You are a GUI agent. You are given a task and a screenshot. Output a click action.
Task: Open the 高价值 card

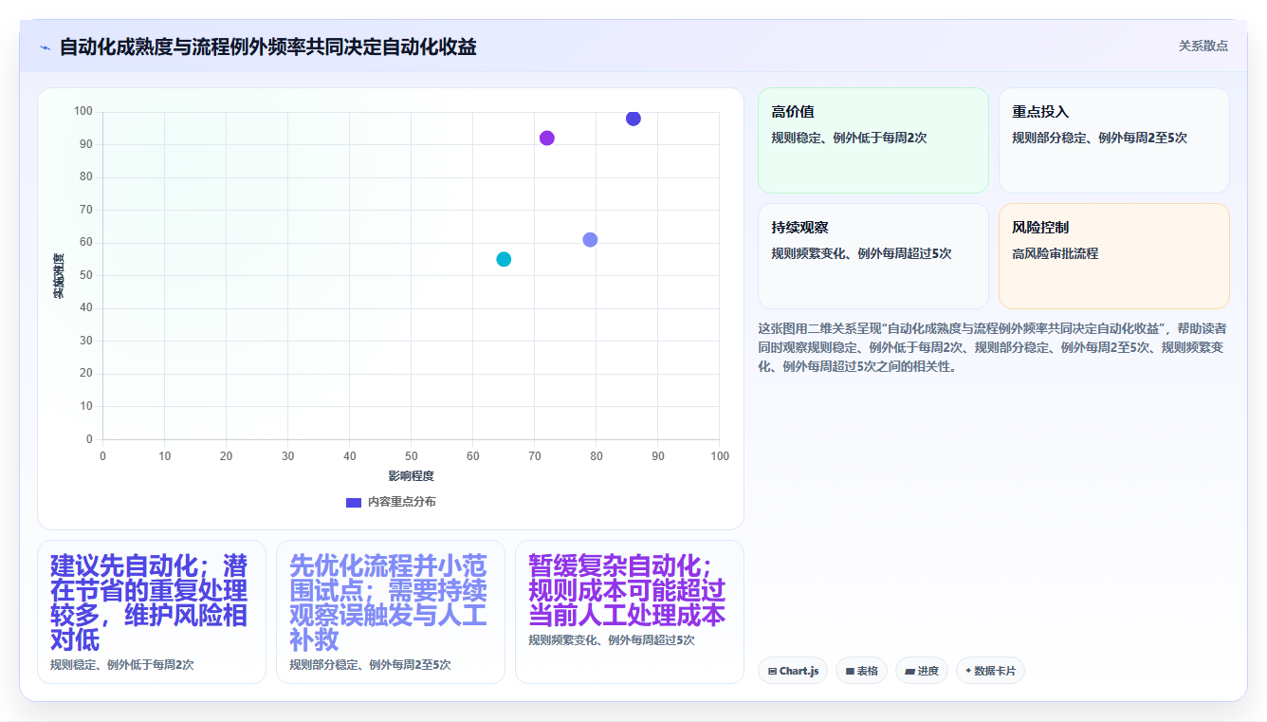[873, 140]
